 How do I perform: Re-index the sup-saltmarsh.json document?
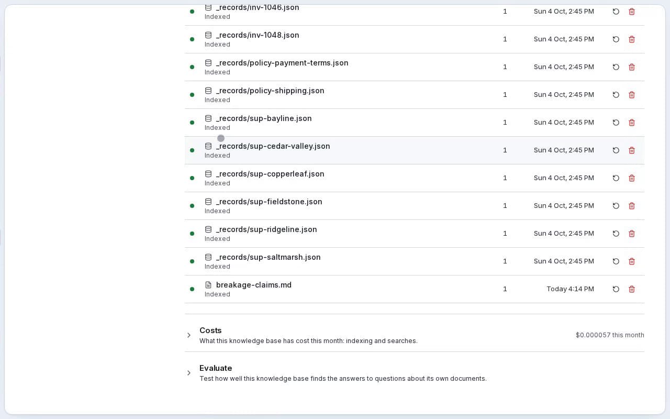tap(616, 261)
